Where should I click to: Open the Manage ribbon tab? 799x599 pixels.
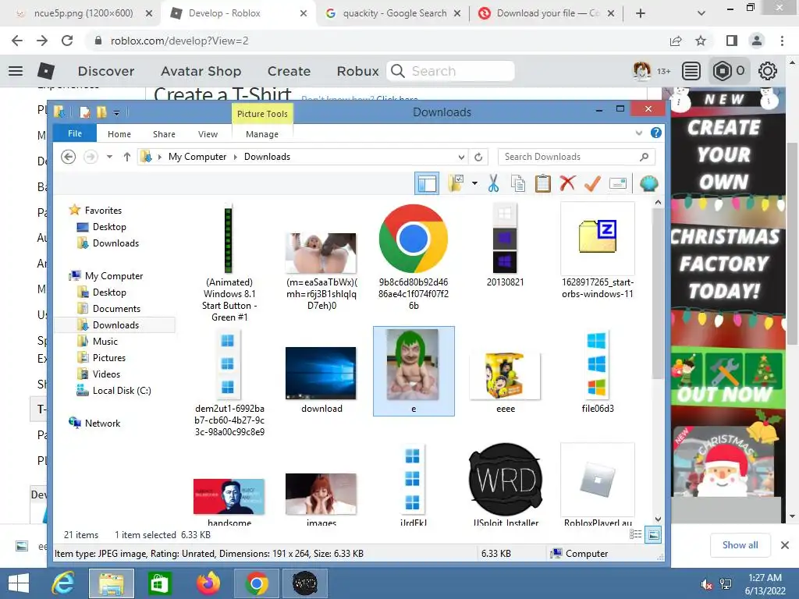(262, 134)
